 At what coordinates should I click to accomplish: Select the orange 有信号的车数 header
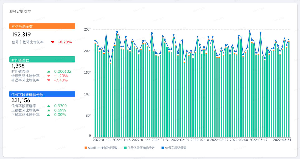click(42, 26)
